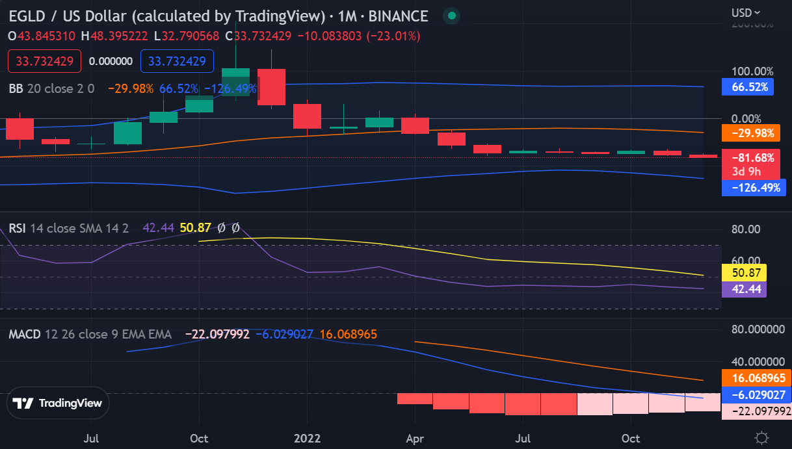
Task: Click the BB 20 close 2 0 indicator legend
Action: 52,88
